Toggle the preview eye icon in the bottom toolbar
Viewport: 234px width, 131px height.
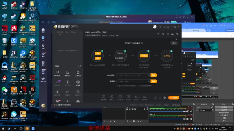pyautogui.click(x=160, y=98)
